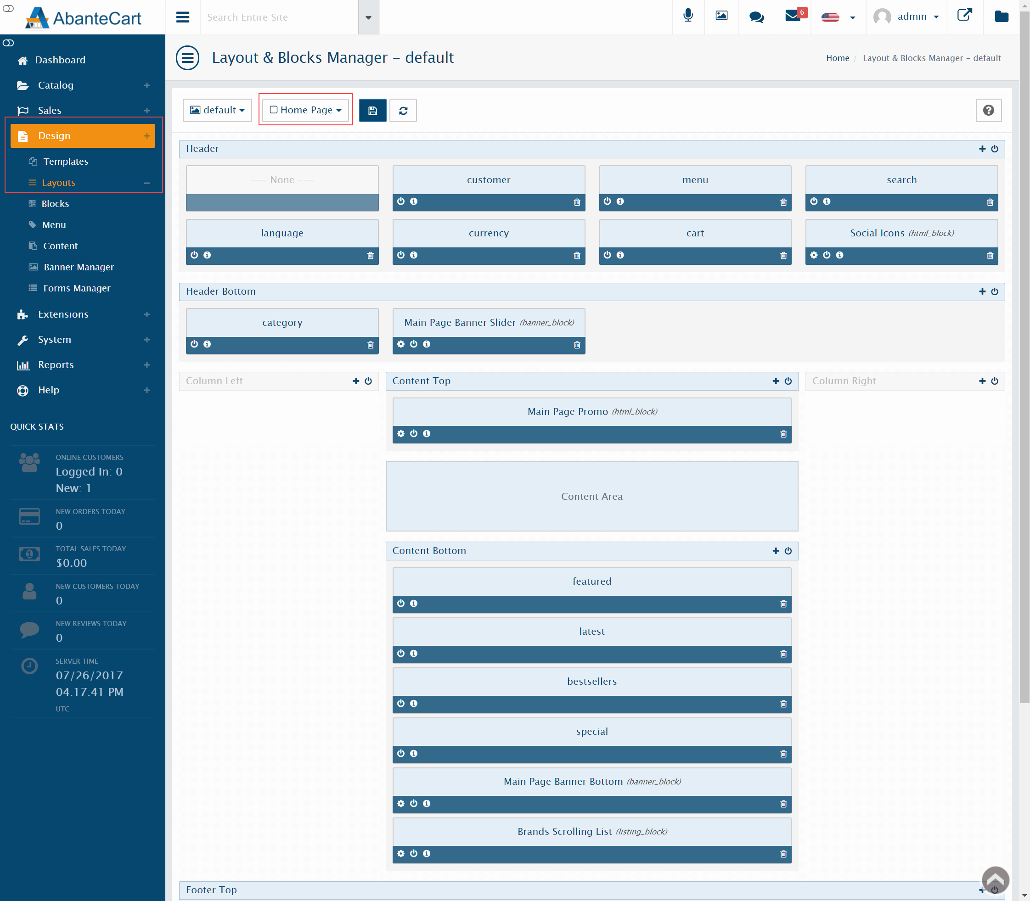
Task: Open the resource library image icon
Action: [x=721, y=16]
